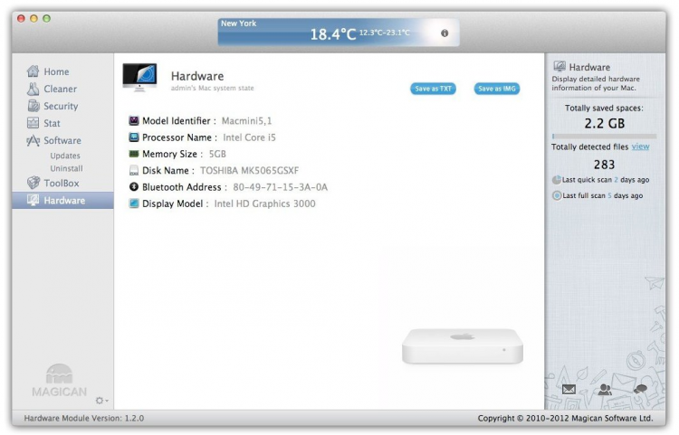Click the Bluetooth Address icon
The width and height of the screenshot is (679, 435).
tap(134, 187)
